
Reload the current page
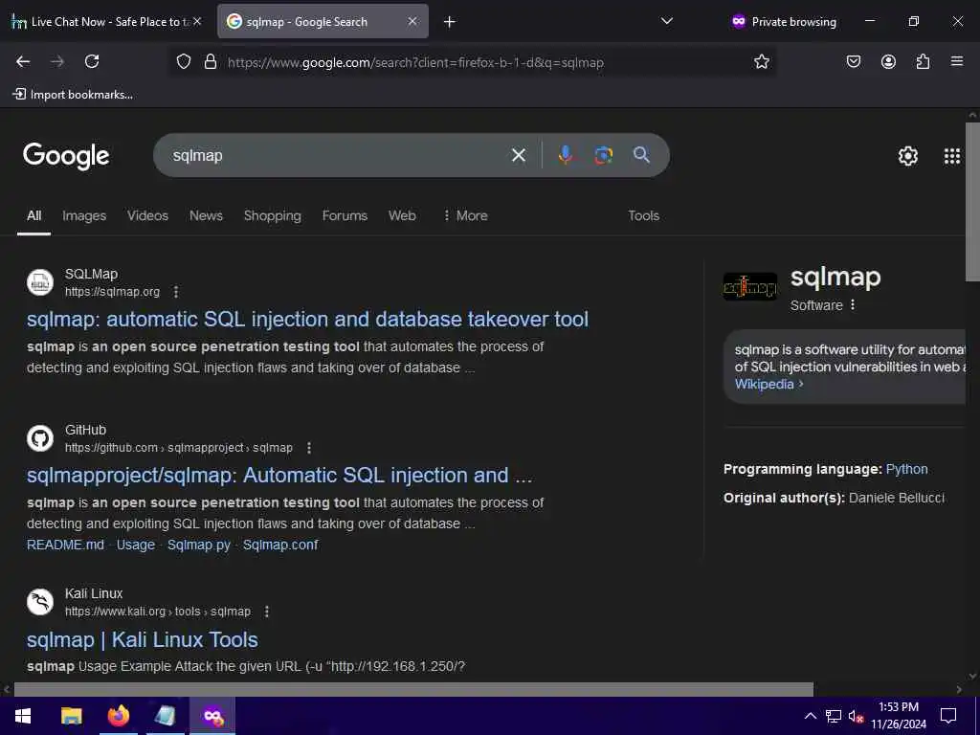point(92,61)
